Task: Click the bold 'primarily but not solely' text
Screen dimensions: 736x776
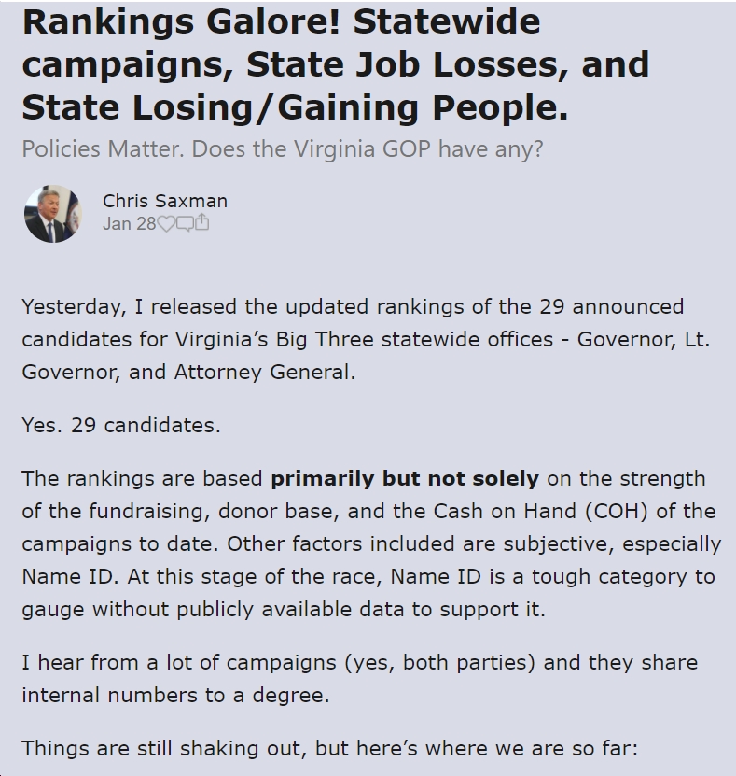Action: click(x=405, y=478)
